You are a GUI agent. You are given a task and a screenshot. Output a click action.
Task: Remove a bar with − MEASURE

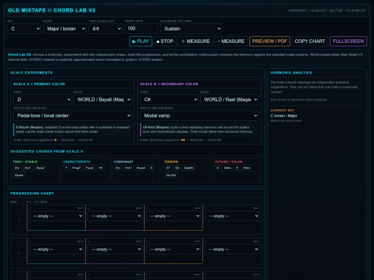pos(231,41)
